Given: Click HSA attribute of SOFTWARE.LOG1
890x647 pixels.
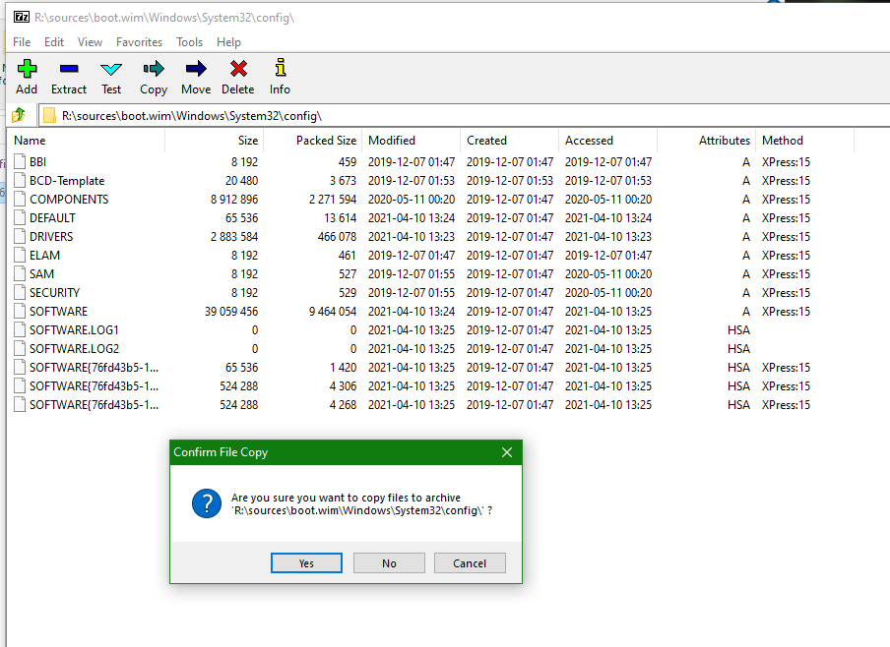Looking at the screenshot, I should [x=738, y=330].
